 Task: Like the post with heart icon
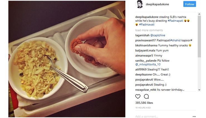click(138, 97)
